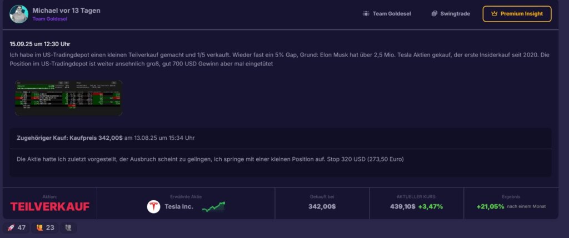Click the Zugehöriger Kauf purchase header
Viewport: 569px width, 238px height.
(106, 138)
